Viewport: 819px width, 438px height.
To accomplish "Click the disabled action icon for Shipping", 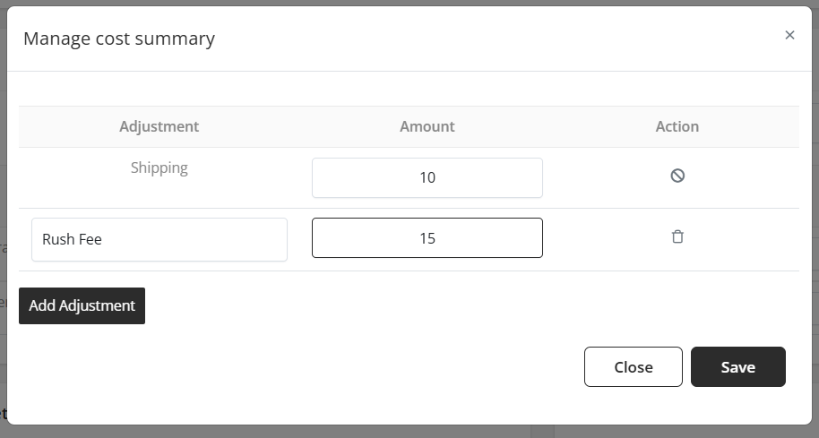I will (677, 176).
